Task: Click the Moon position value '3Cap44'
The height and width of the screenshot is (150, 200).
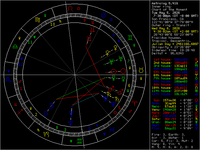Action: click(x=170, y=103)
